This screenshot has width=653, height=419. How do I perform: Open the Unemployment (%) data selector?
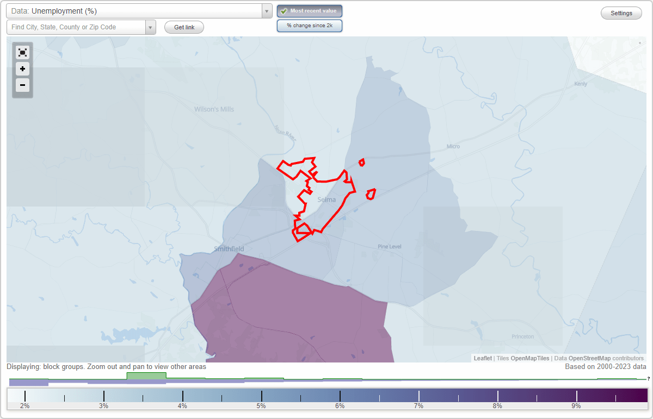click(136, 10)
